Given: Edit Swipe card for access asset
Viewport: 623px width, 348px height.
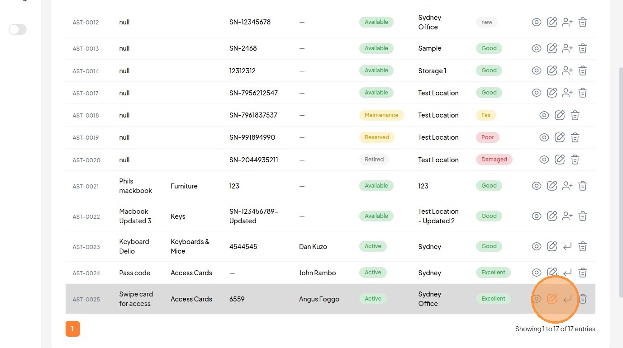Looking at the screenshot, I should (552, 299).
